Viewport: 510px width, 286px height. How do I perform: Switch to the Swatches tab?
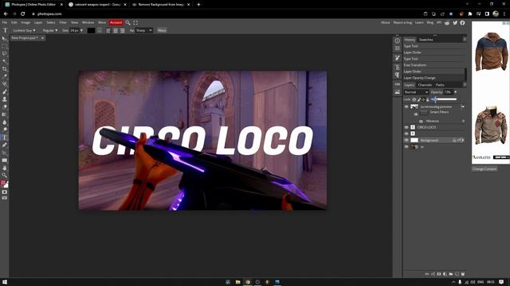[426, 40]
